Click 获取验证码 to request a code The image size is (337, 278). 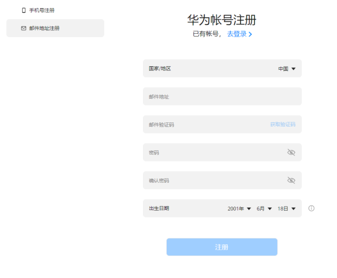tap(282, 124)
